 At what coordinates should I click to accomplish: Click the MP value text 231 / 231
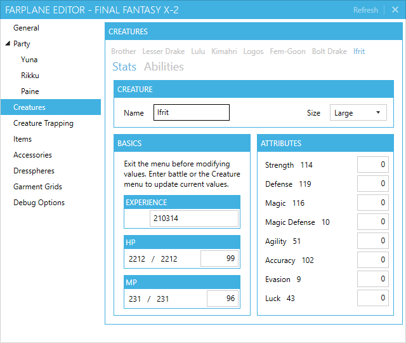pyautogui.click(x=149, y=299)
